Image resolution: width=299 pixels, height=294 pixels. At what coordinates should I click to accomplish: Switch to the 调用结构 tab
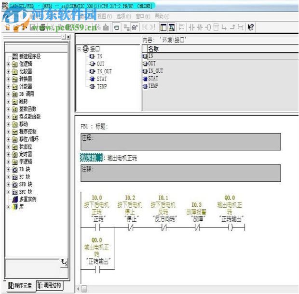coord(50,285)
